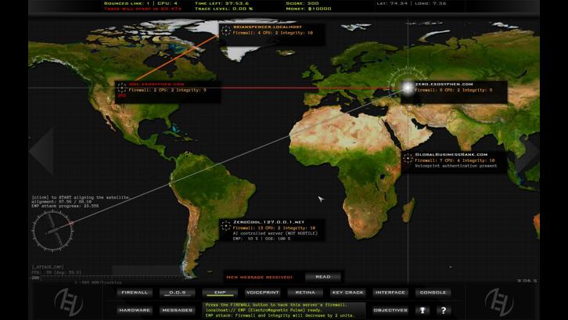Activate the EMP attack button
The height and width of the screenshot is (320, 568).
click(x=220, y=293)
